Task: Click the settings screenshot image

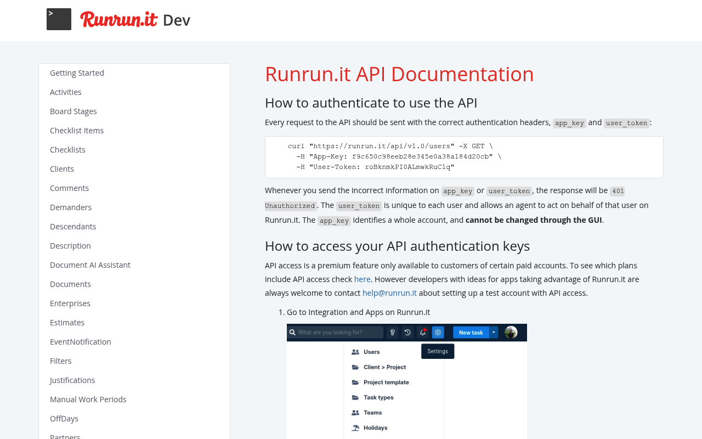Action: (407, 381)
